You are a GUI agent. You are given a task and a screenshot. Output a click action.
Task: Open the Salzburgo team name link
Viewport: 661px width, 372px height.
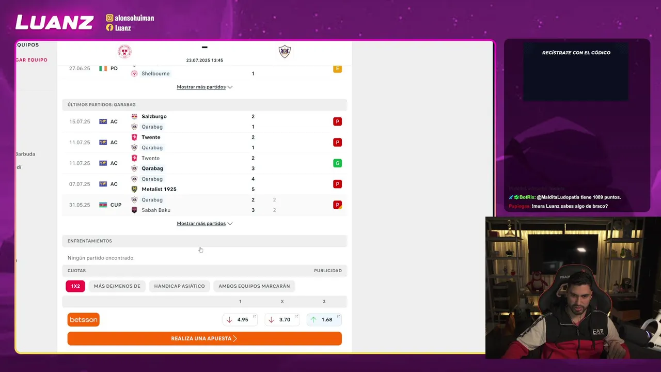[x=154, y=116]
